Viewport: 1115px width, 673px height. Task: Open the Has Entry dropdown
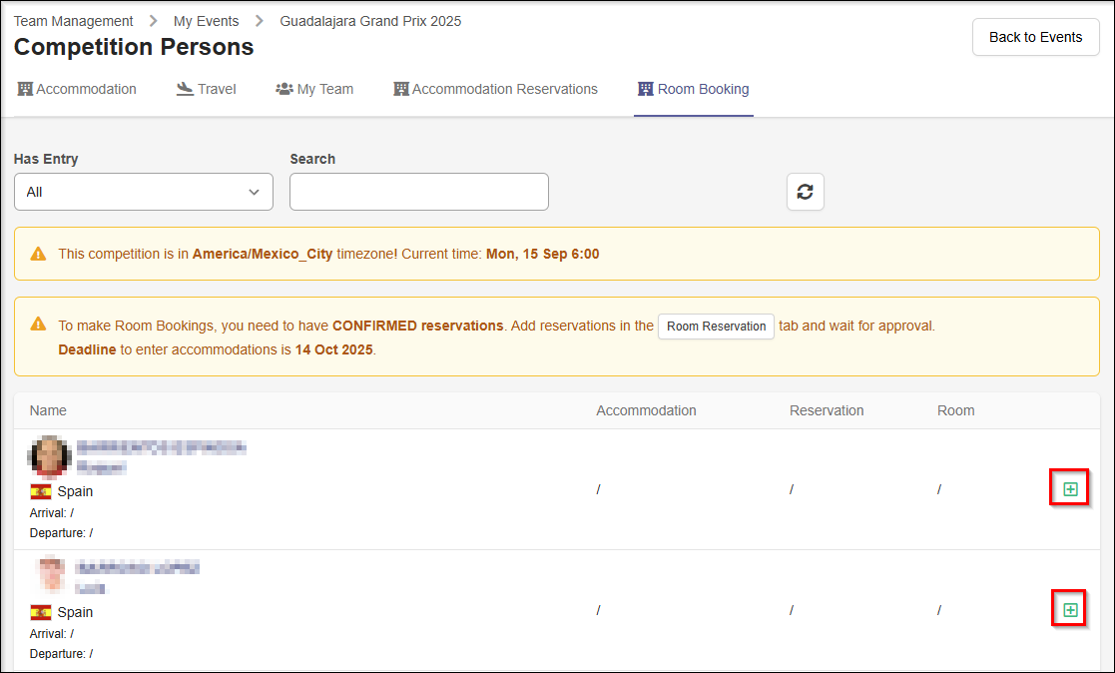click(143, 192)
